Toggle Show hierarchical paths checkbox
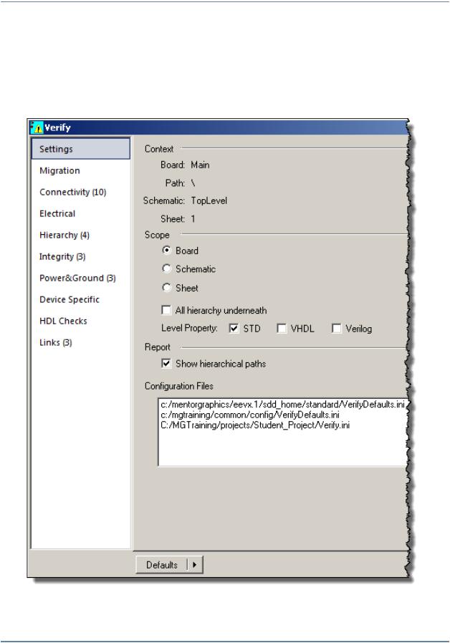 pos(166,363)
